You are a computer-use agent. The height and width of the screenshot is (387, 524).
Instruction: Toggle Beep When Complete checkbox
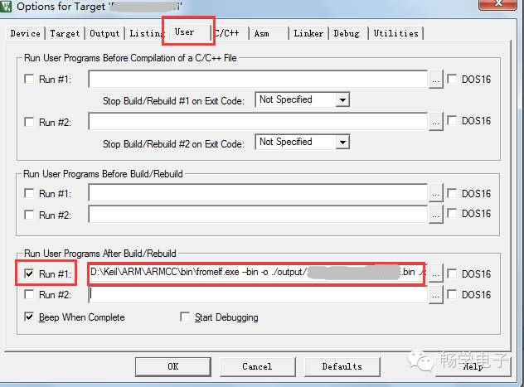[x=29, y=317]
